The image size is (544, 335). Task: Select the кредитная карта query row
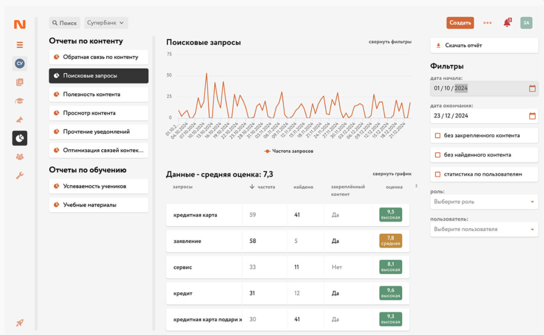pos(288,215)
